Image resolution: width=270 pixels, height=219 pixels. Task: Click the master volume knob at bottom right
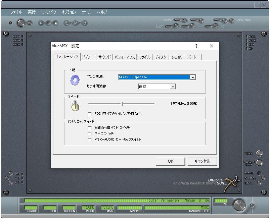pos(239,205)
